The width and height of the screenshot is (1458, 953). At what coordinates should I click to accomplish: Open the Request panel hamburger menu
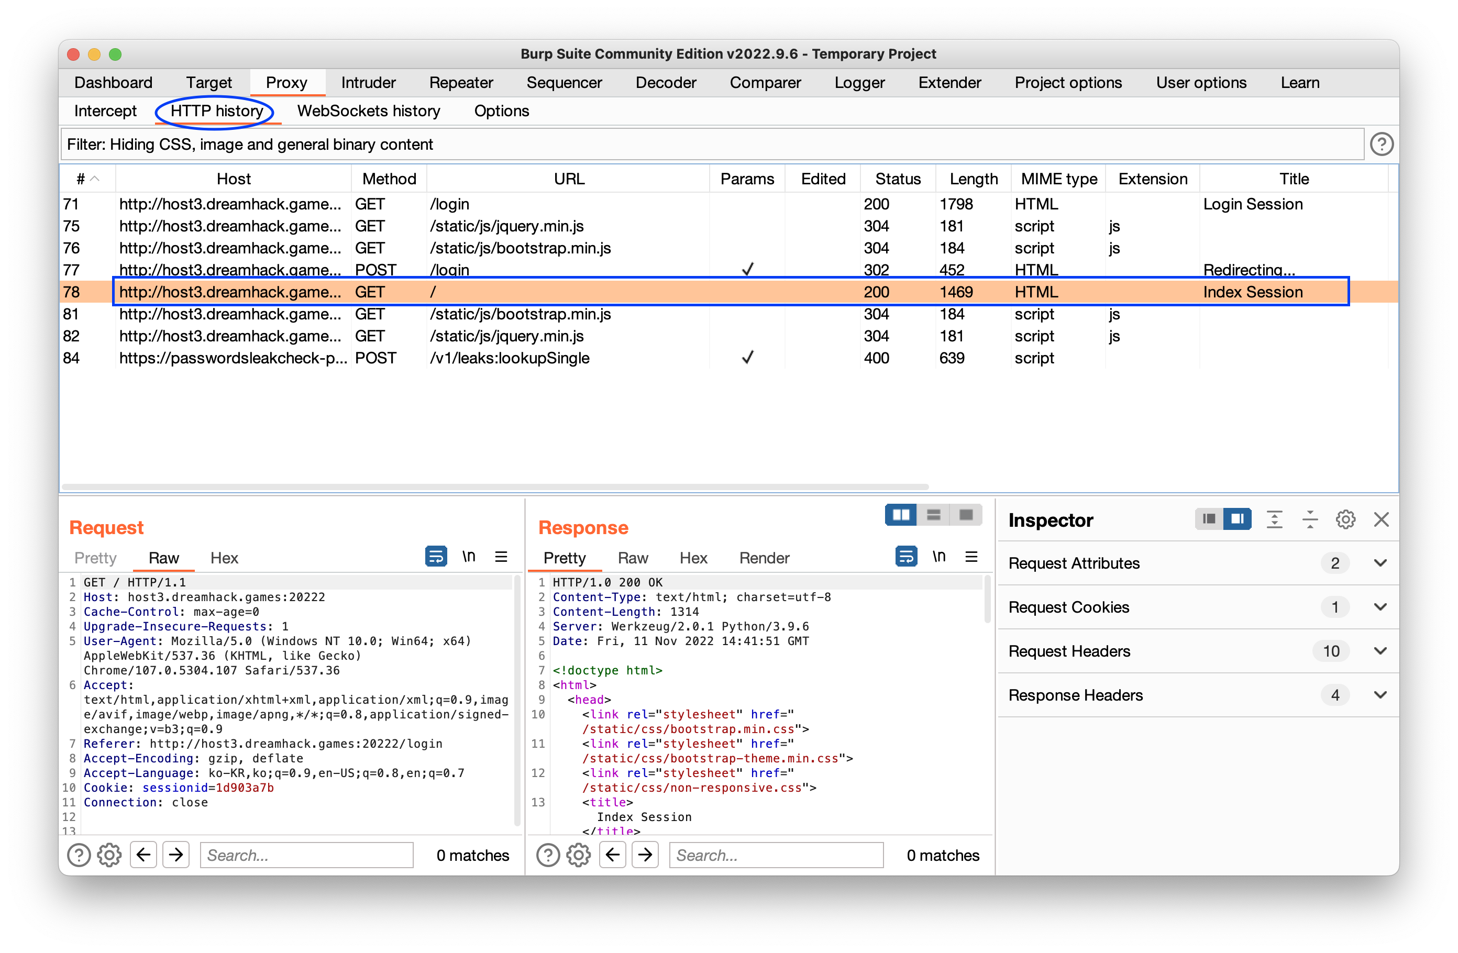pos(501,557)
